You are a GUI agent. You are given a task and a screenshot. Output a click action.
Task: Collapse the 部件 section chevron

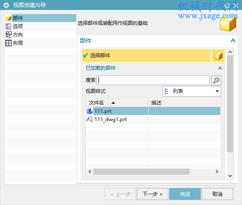pos(233,41)
